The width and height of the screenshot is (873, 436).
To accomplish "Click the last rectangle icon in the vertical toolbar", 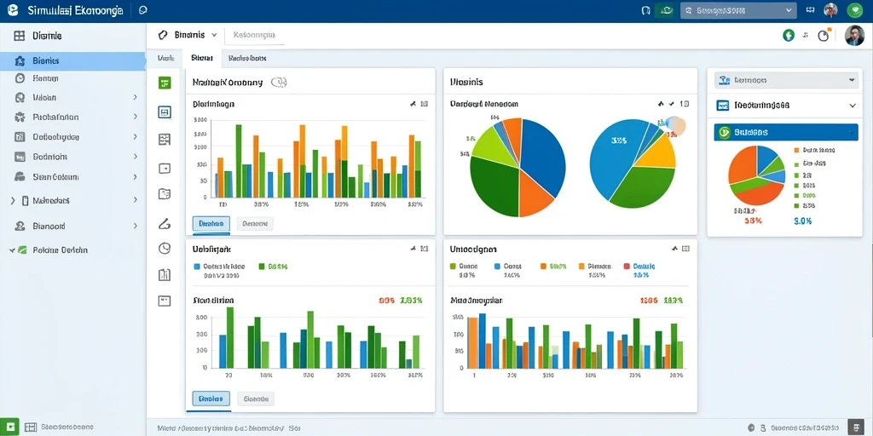I will click(x=165, y=301).
